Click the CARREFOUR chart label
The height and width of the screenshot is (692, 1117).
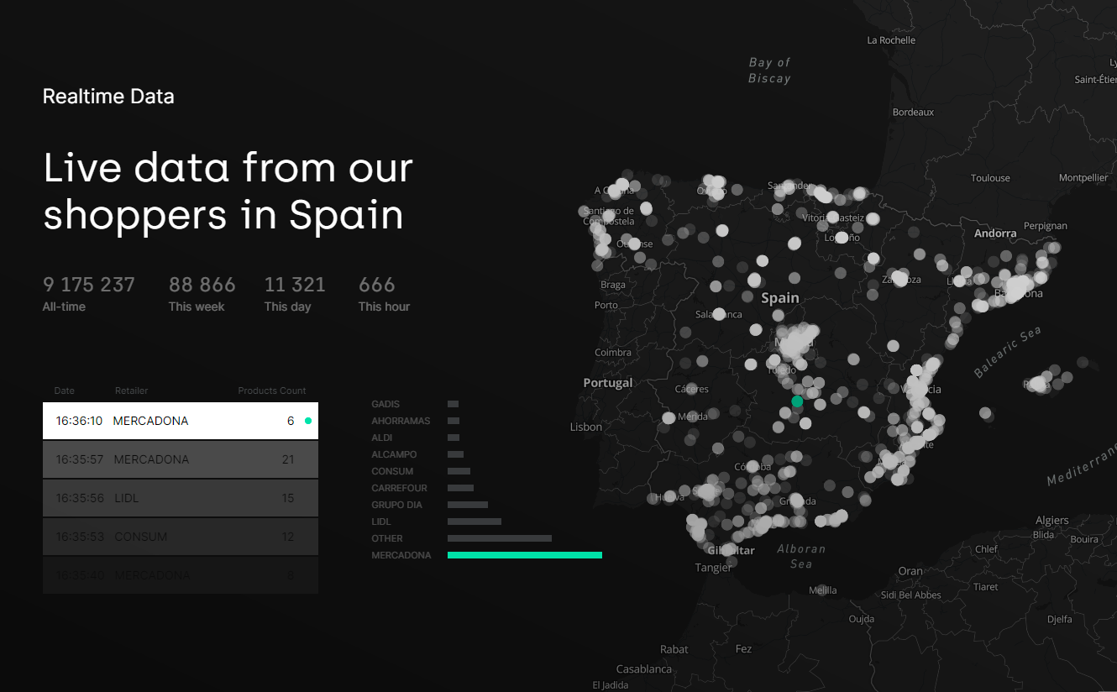(x=400, y=488)
